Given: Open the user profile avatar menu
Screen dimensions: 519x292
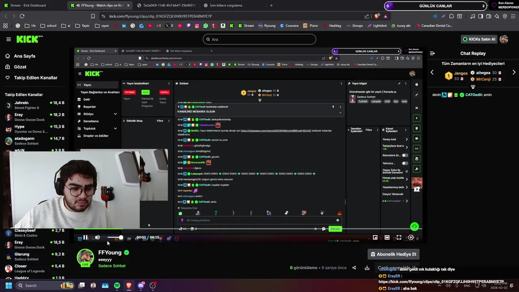Looking at the screenshot, I should (504, 39).
